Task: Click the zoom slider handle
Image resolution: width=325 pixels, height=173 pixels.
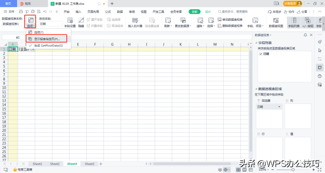Action: 293,170
